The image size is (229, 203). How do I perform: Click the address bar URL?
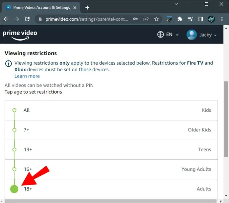tap(87, 19)
